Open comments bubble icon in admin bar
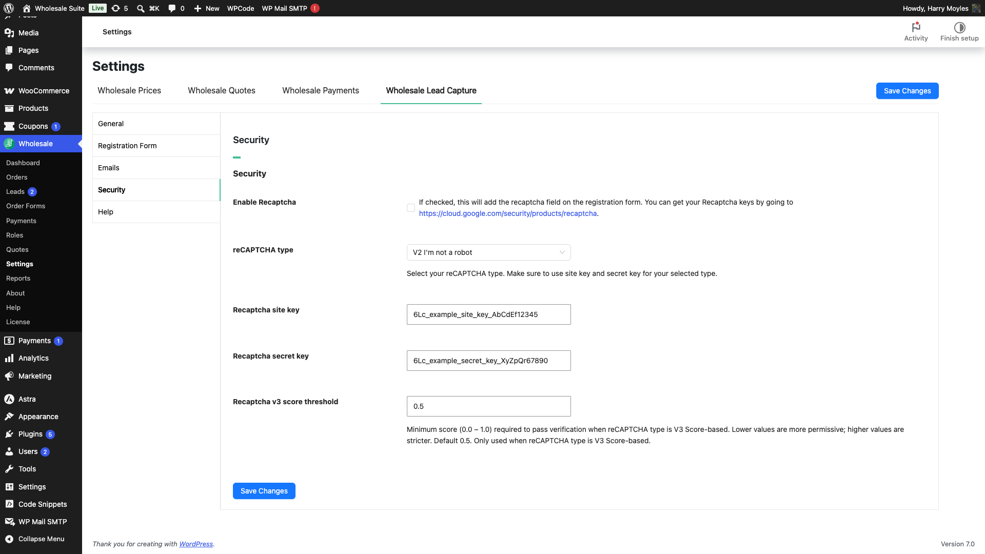 pyautogui.click(x=172, y=8)
